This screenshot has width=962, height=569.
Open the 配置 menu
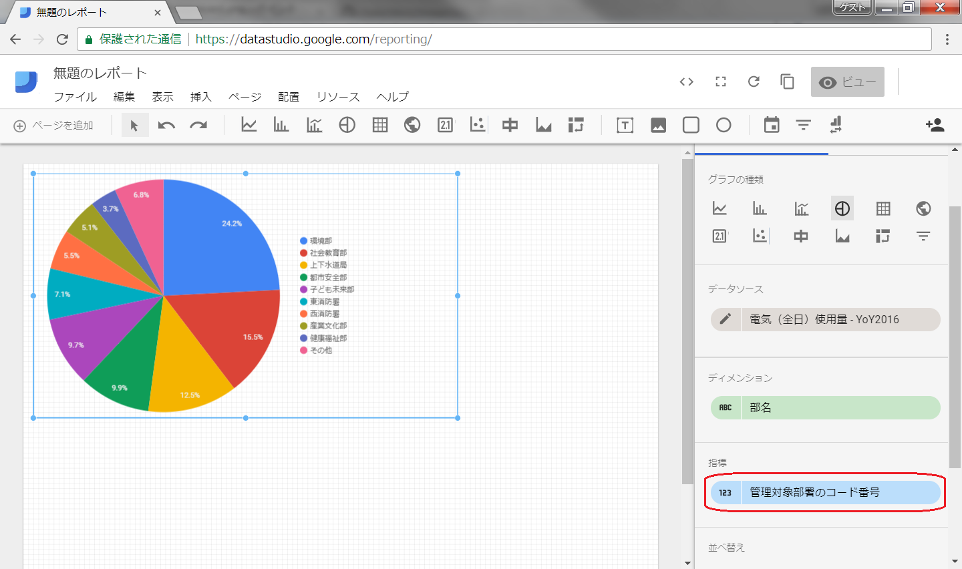point(289,97)
